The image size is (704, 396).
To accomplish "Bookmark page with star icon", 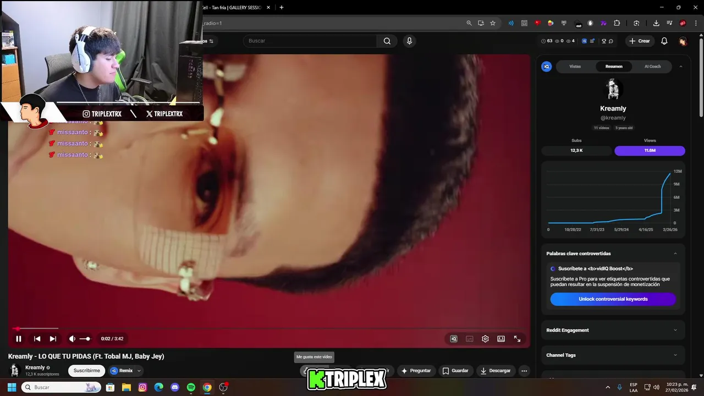I will pos(493,23).
